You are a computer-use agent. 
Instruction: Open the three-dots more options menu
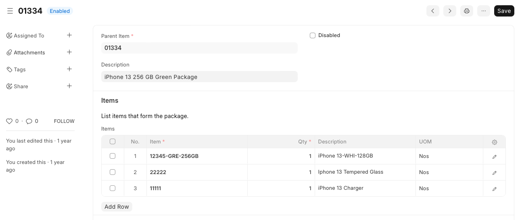[x=484, y=11]
